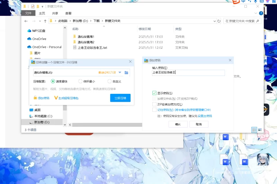Click the lock icon for 添加密码
Viewport: 277px width, 184px height.
(35, 98)
